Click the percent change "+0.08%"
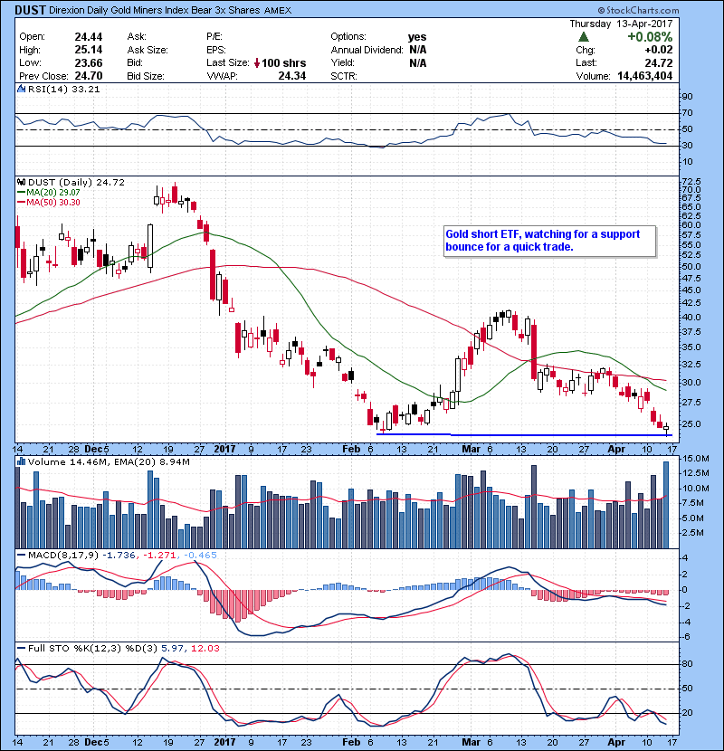Image resolution: width=724 pixels, height=751 pixels. pyautogui.click(x=650, y=37)
